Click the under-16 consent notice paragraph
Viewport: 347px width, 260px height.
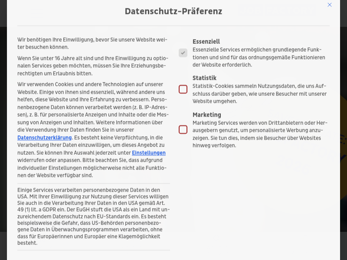92,65
